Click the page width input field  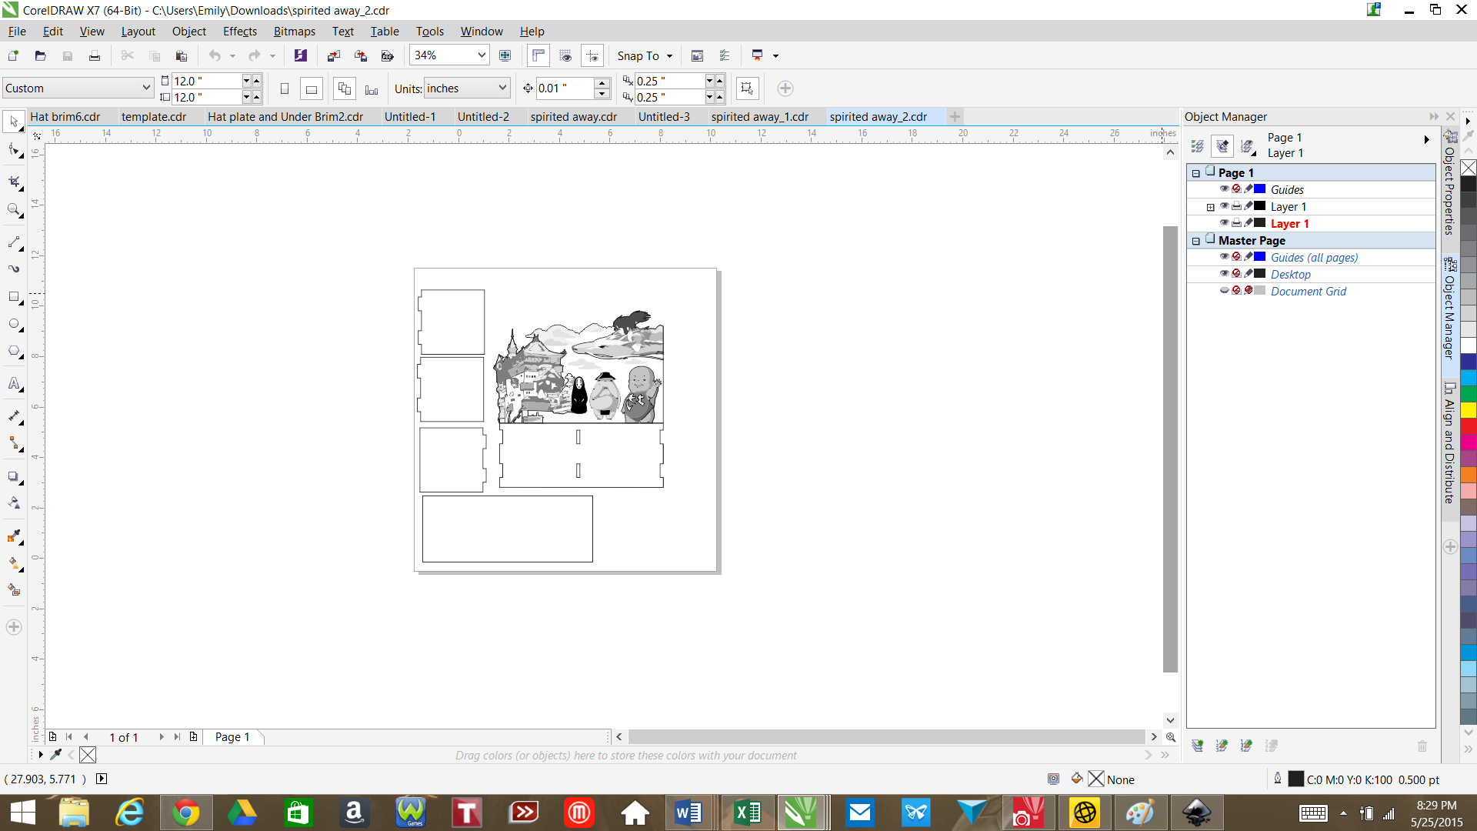(x=206, y=81)
